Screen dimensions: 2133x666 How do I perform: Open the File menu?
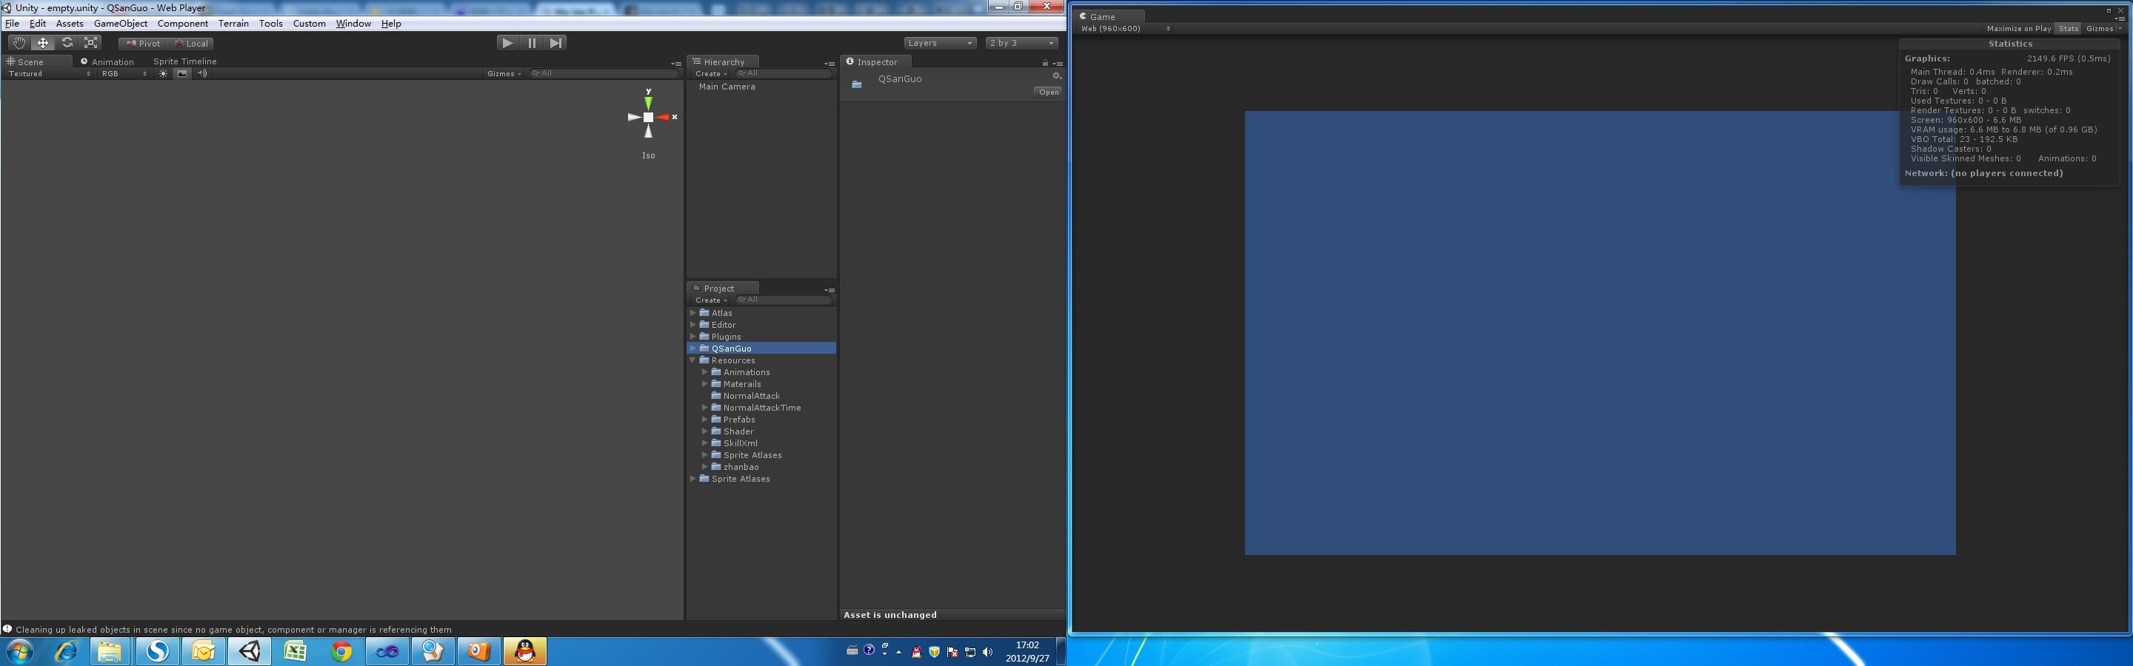pos(13,23)
